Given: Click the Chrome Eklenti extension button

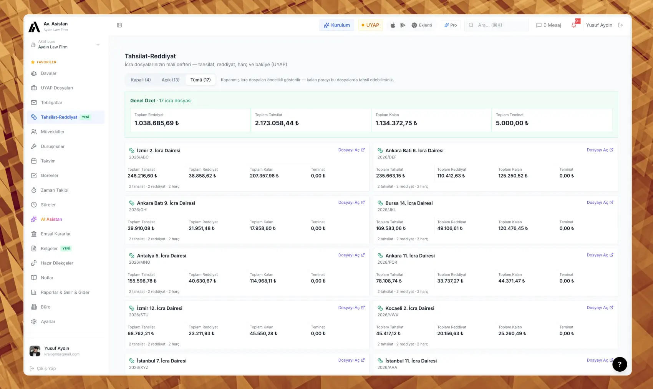Looking at the screenshot, I should tap(422, 25).
